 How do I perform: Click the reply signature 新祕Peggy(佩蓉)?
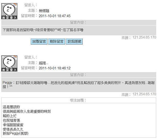[15, 133]
